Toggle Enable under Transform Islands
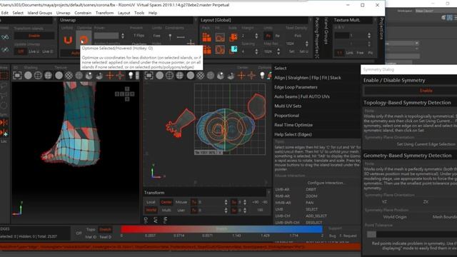Viewport: 457px width, 257px height. [34, 36]
